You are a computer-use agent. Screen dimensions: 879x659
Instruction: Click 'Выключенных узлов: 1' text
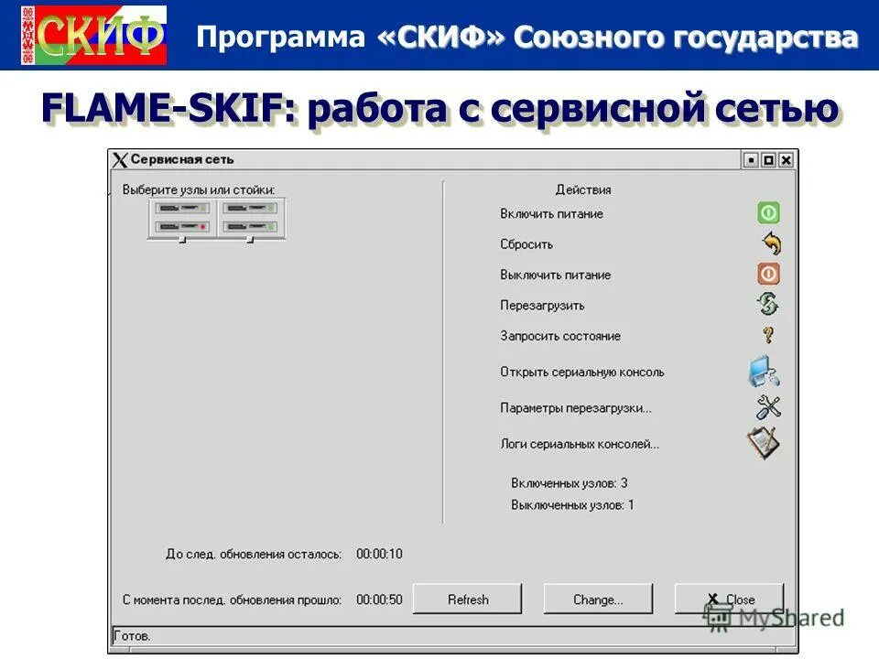572,505
